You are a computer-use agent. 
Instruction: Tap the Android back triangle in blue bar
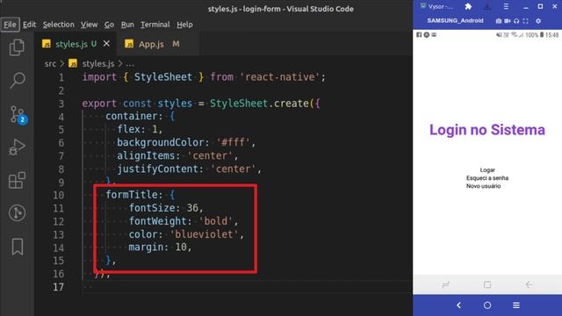click(x=458, y=305)
